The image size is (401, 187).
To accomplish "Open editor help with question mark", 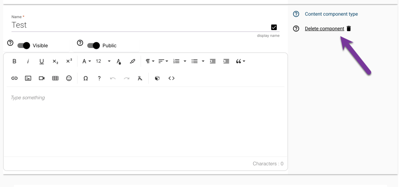I will [99, 78].
